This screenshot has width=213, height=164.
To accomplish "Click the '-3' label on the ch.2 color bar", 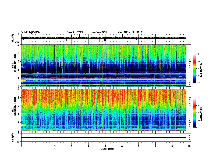I will point(198,98).
